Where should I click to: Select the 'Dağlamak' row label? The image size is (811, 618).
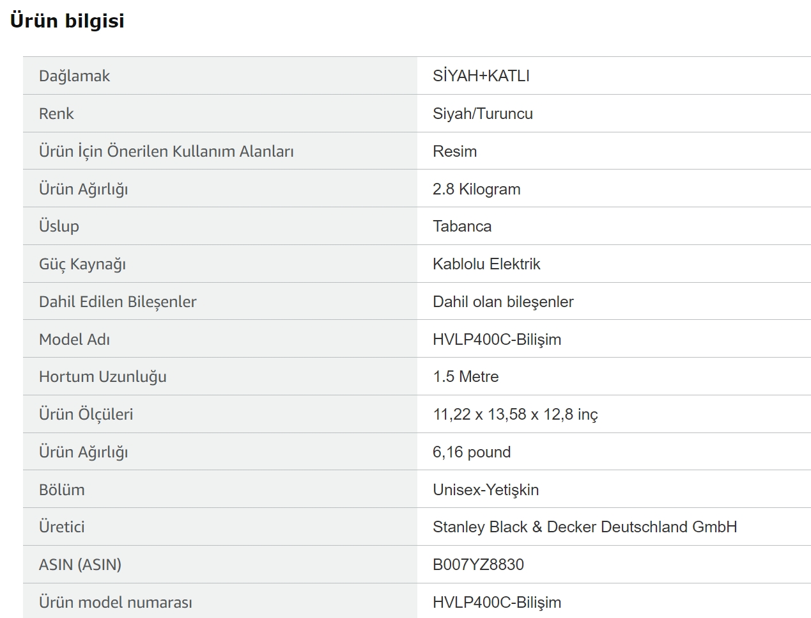[74, 76]
